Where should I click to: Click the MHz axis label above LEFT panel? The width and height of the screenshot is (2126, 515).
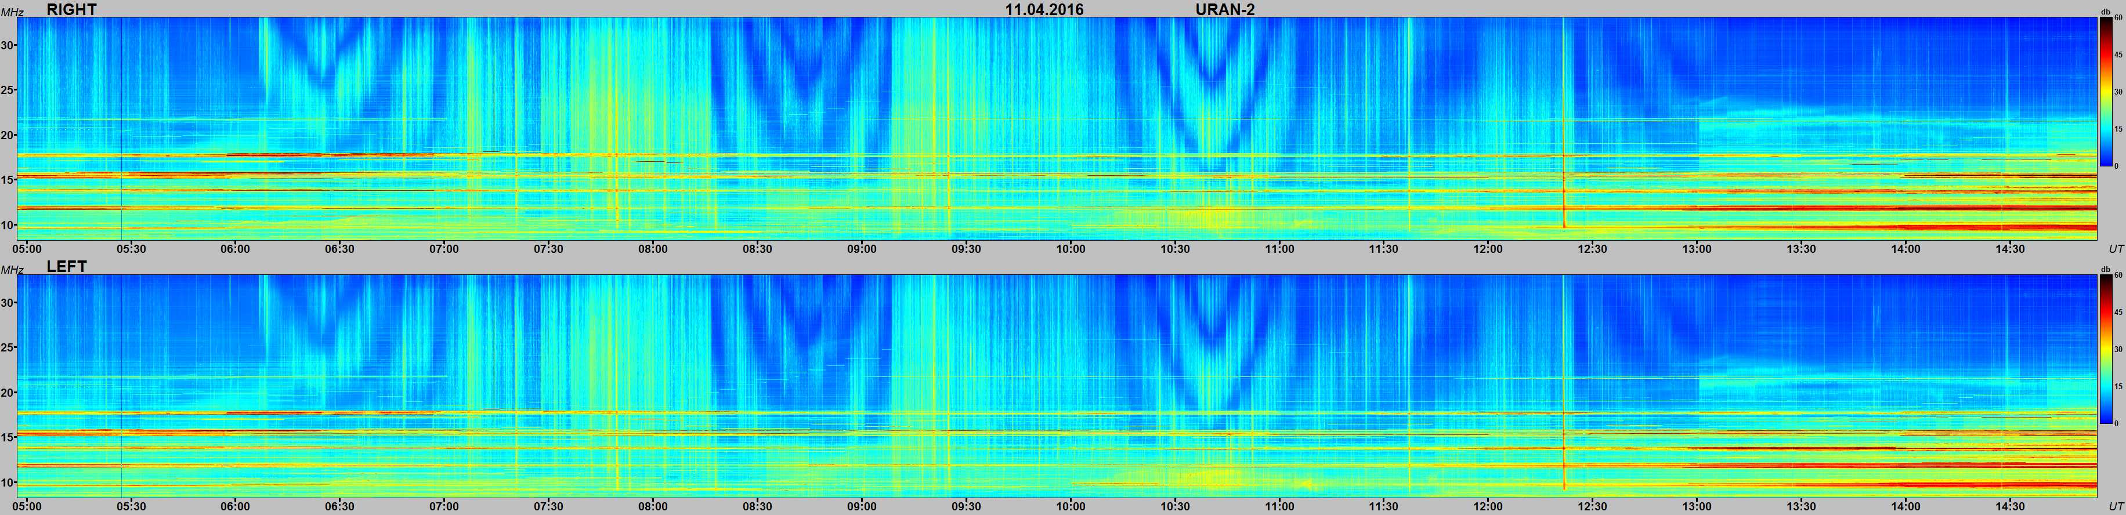click(12, 270)
